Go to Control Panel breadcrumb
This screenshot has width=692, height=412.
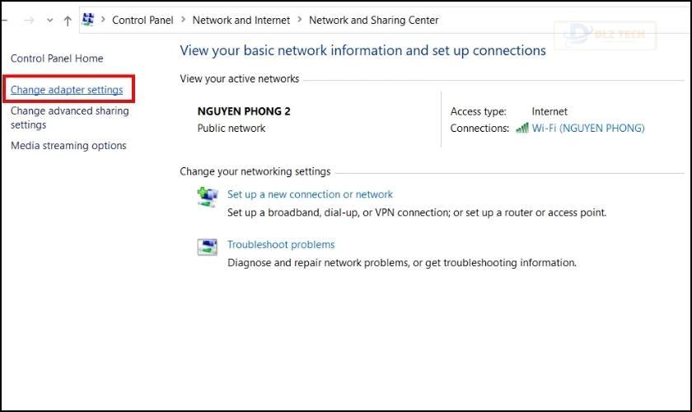(x=143, y=21)
